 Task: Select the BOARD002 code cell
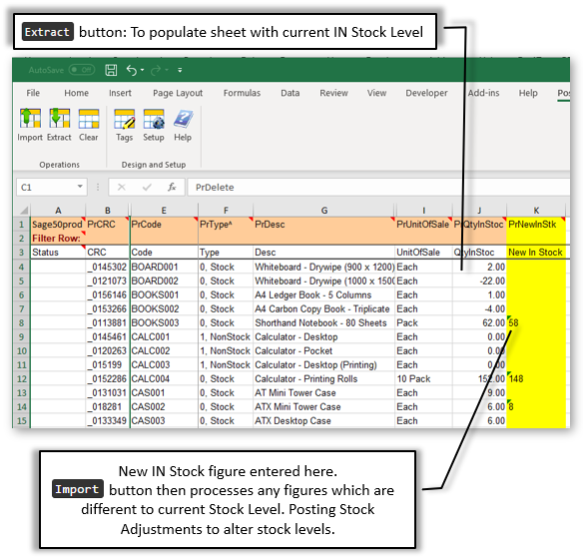(x=164, y=280)
